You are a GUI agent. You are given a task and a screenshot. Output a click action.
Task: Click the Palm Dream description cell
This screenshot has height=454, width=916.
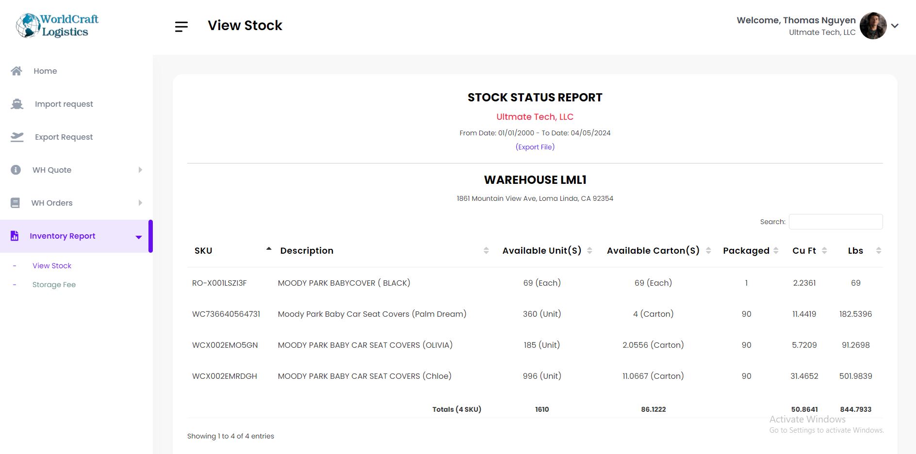pos(372,314)
